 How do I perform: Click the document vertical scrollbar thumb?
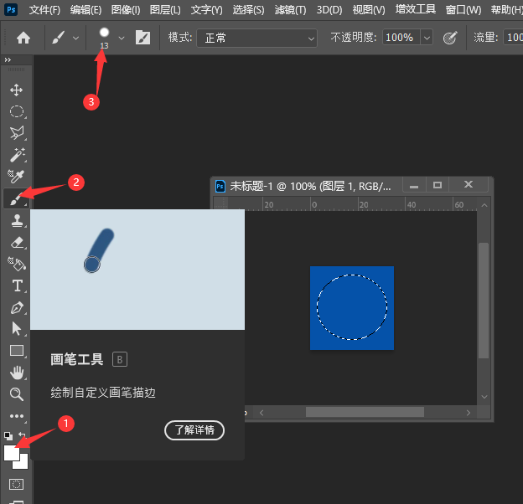tap(484, 301)
